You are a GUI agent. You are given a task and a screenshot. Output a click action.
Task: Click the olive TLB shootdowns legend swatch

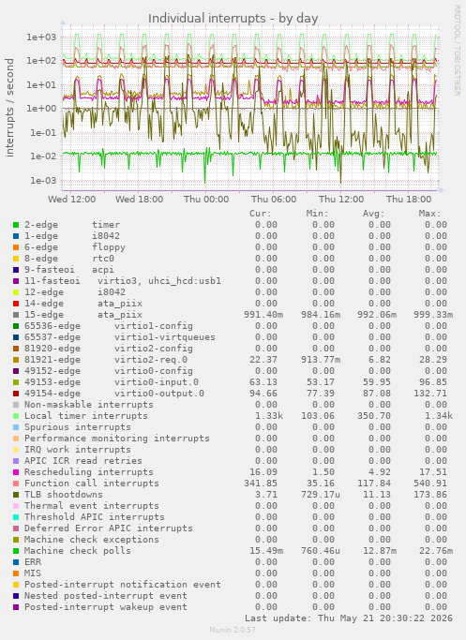coord(16,495)
